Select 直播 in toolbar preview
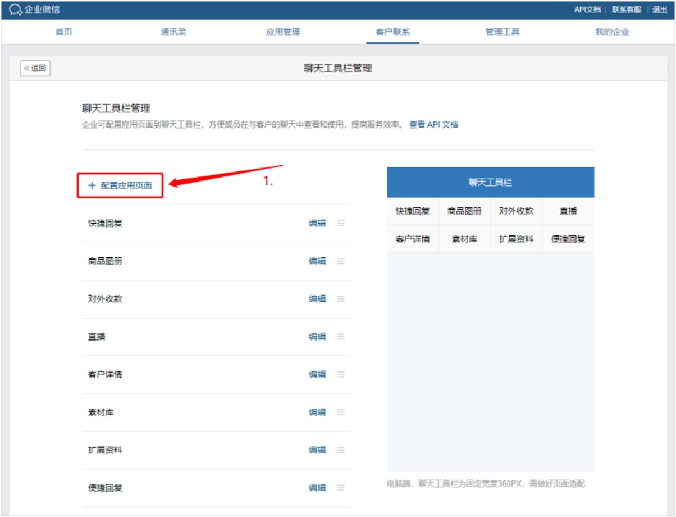 click(568, 211)
